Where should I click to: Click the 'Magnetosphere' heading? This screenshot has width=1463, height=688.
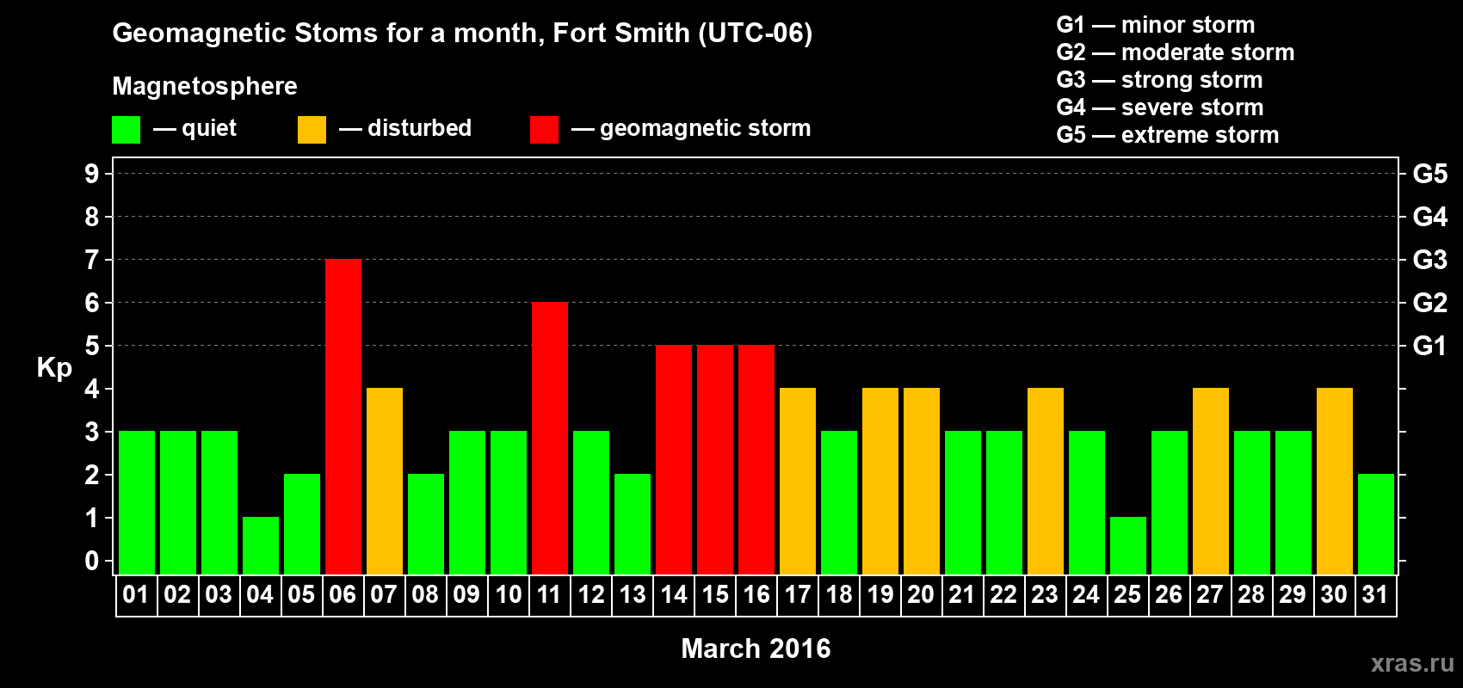205,87
